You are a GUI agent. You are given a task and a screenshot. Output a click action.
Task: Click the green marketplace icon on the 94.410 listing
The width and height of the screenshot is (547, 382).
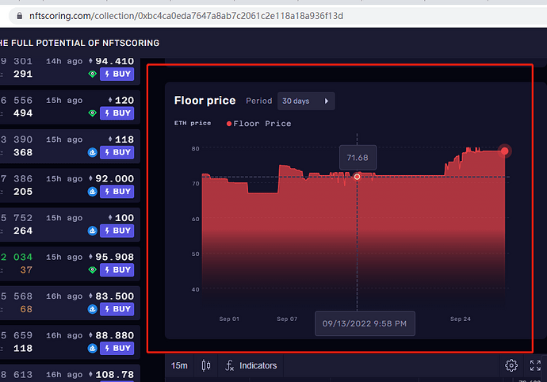pos(93,74)
